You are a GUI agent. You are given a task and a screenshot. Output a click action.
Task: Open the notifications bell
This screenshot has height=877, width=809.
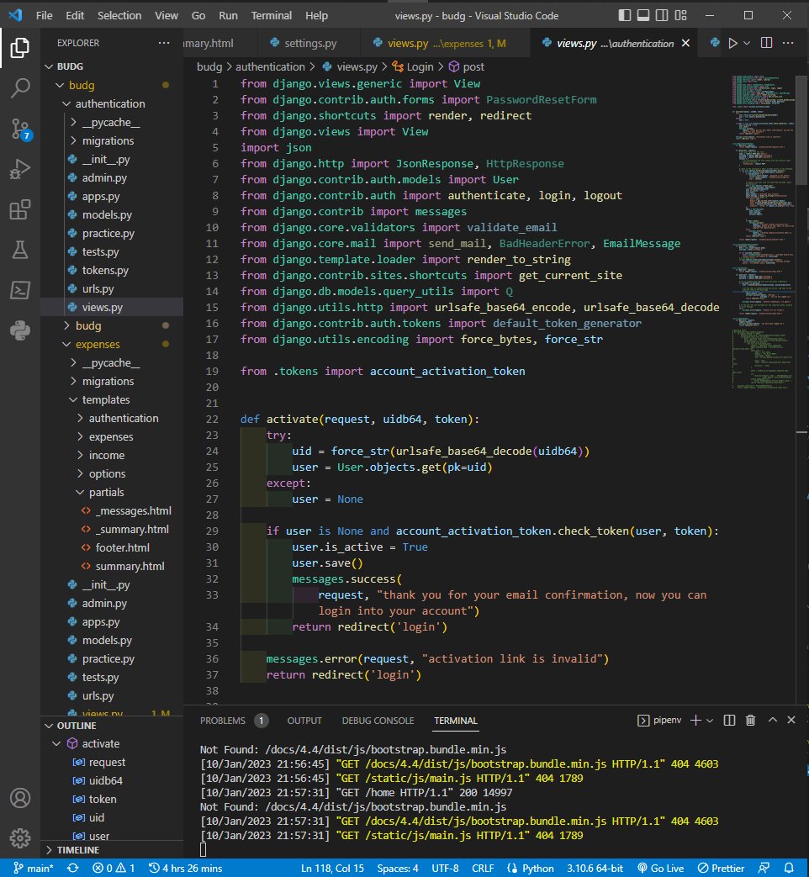[x=789, y=868]
